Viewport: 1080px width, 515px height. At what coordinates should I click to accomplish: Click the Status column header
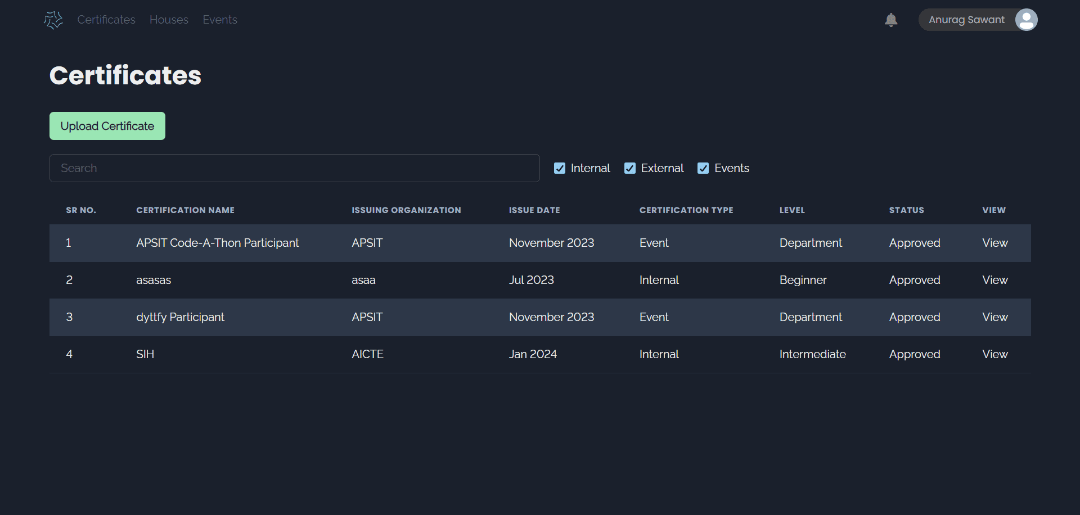[906, 210]
